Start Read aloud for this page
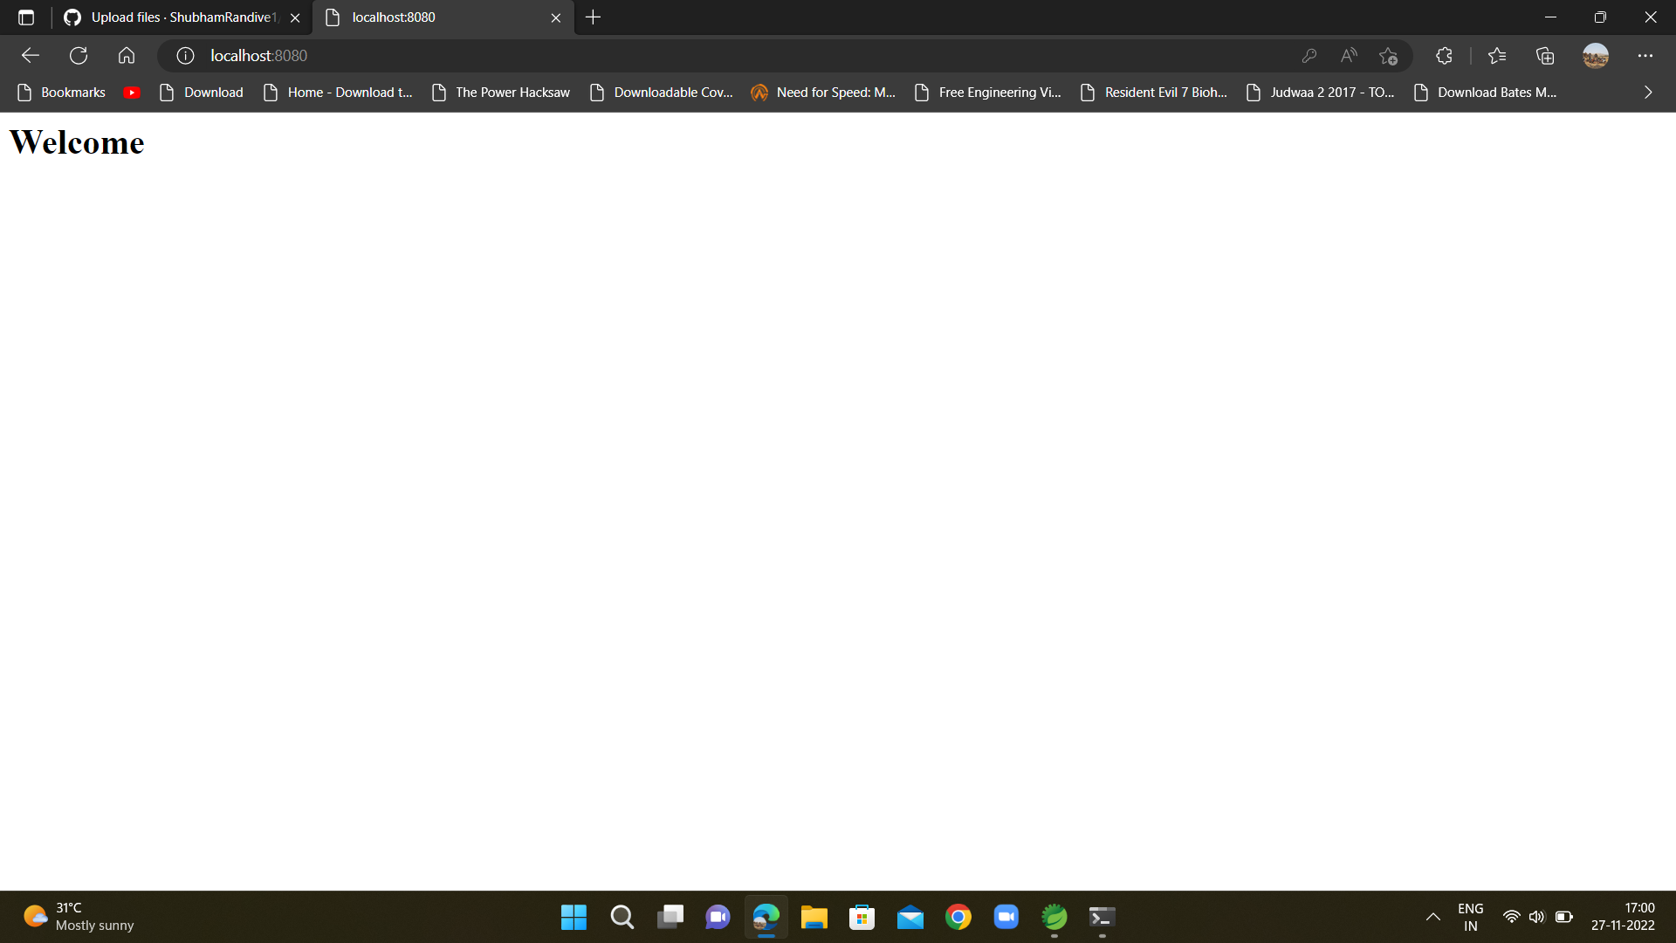This screenshot has width=1676, height=943. tap(1347, 55)
